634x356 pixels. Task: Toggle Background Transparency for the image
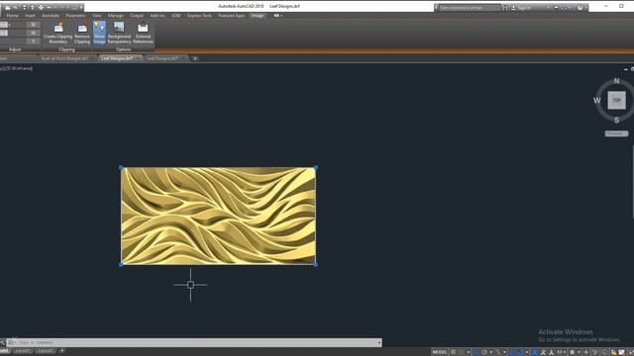pos(119,33)
